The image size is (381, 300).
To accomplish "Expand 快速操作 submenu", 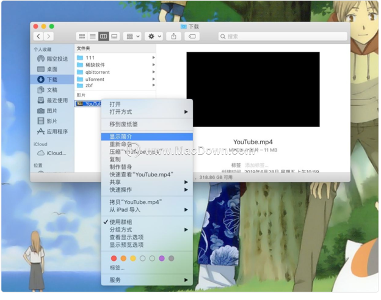I will click(x=147, y=189).
